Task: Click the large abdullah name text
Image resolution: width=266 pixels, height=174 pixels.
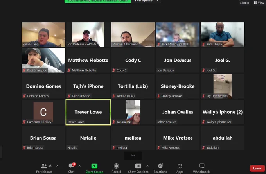Action: coord(223,138)
